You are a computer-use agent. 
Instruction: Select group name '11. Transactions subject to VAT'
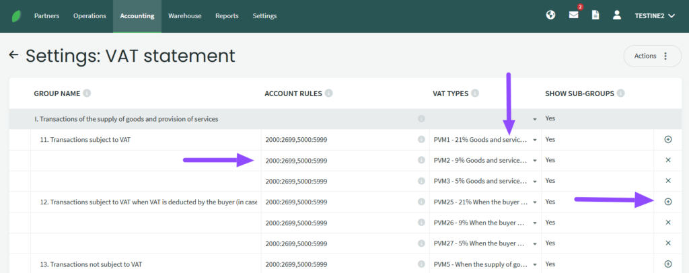pos(85,140)
